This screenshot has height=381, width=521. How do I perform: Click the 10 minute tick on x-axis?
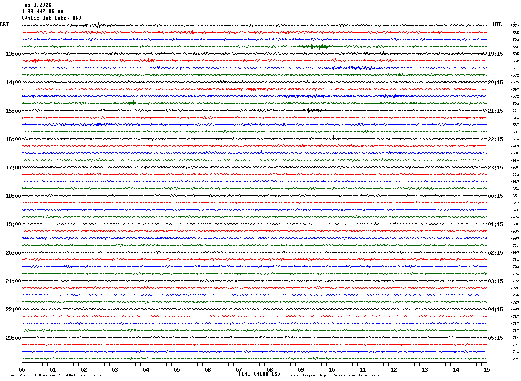click(332, 369)
